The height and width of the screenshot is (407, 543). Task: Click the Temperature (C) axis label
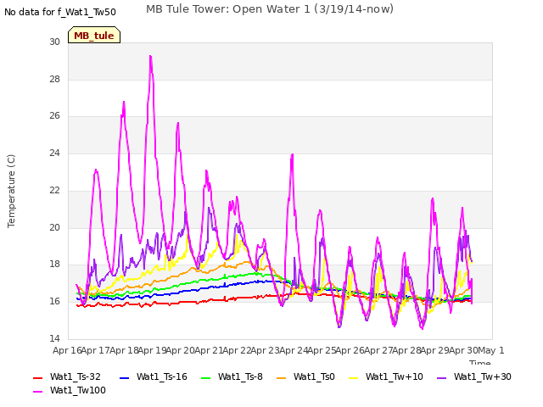[11, 191]
